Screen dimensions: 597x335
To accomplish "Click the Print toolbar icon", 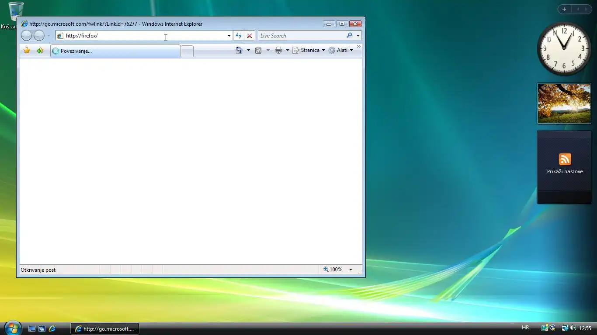I will coord(278,51).
